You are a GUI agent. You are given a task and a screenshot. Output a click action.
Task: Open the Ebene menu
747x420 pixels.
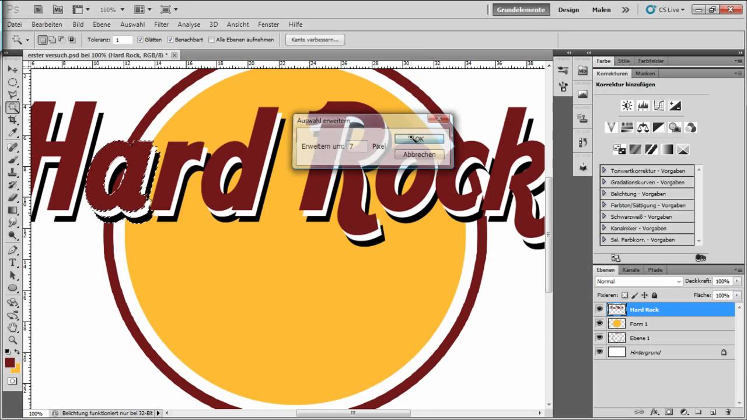(x=102, y=24)
